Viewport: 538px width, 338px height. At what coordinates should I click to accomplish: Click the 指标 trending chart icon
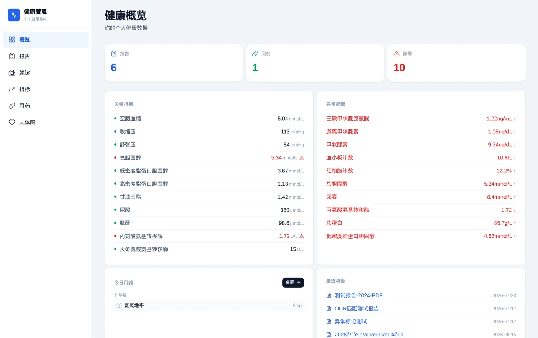[x=12, y=89]
